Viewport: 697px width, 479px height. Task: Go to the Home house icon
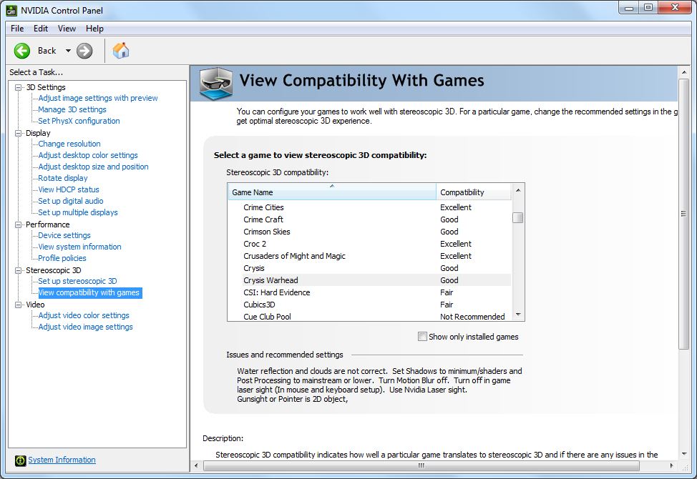pyautogui.click(x=121, y=51)
